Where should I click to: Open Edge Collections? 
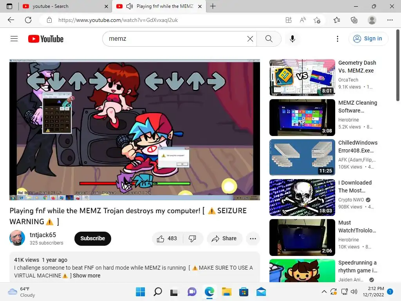tap(354, 20)
